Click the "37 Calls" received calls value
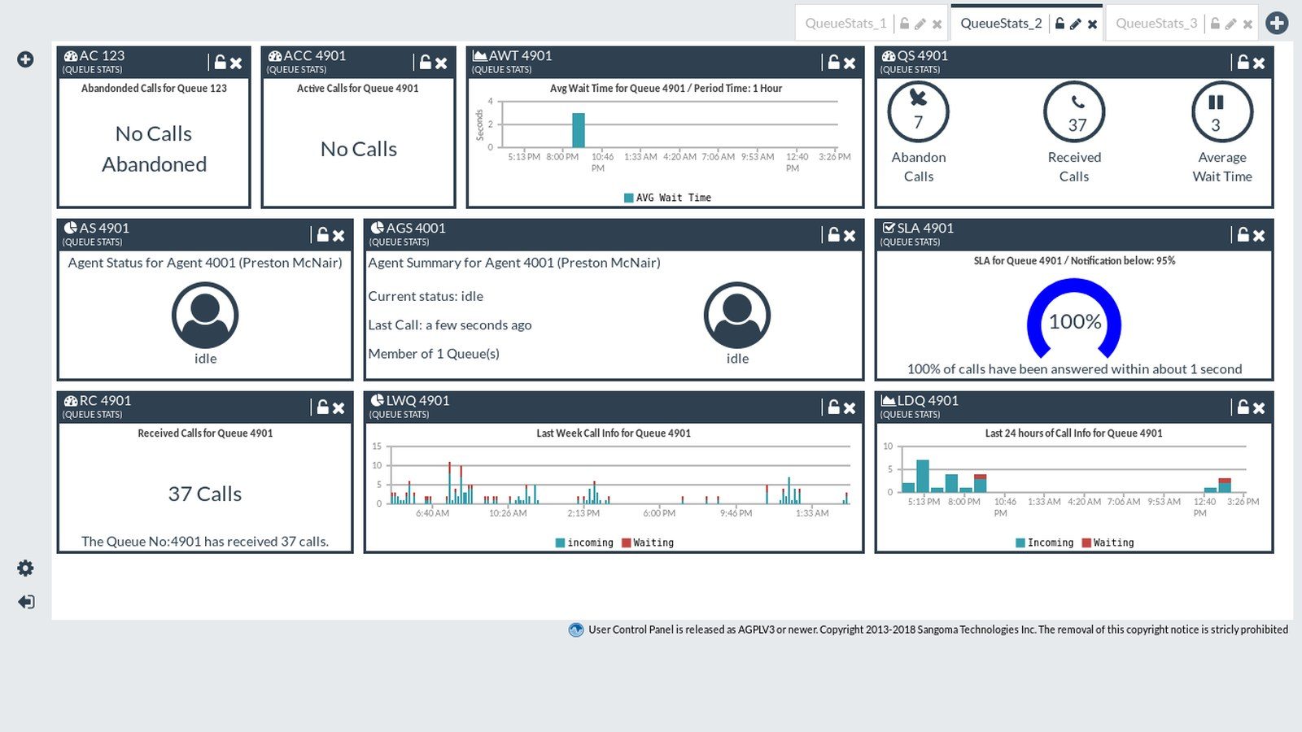This screenshot has width=1302, height=732. pos(205,494)
